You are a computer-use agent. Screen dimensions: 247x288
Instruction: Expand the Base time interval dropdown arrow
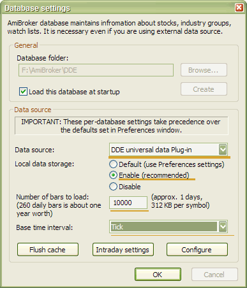[223, 226]
